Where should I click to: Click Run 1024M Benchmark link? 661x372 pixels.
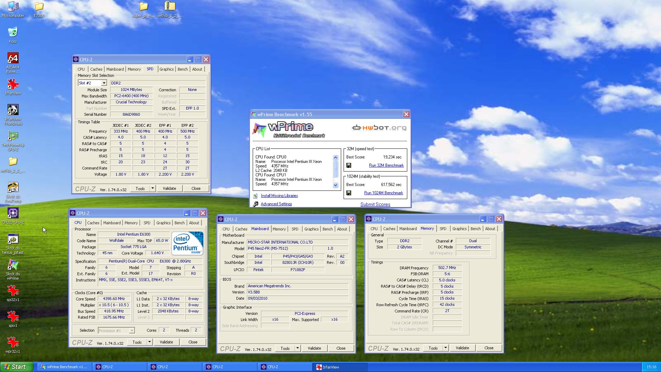(x=384, y=193)
